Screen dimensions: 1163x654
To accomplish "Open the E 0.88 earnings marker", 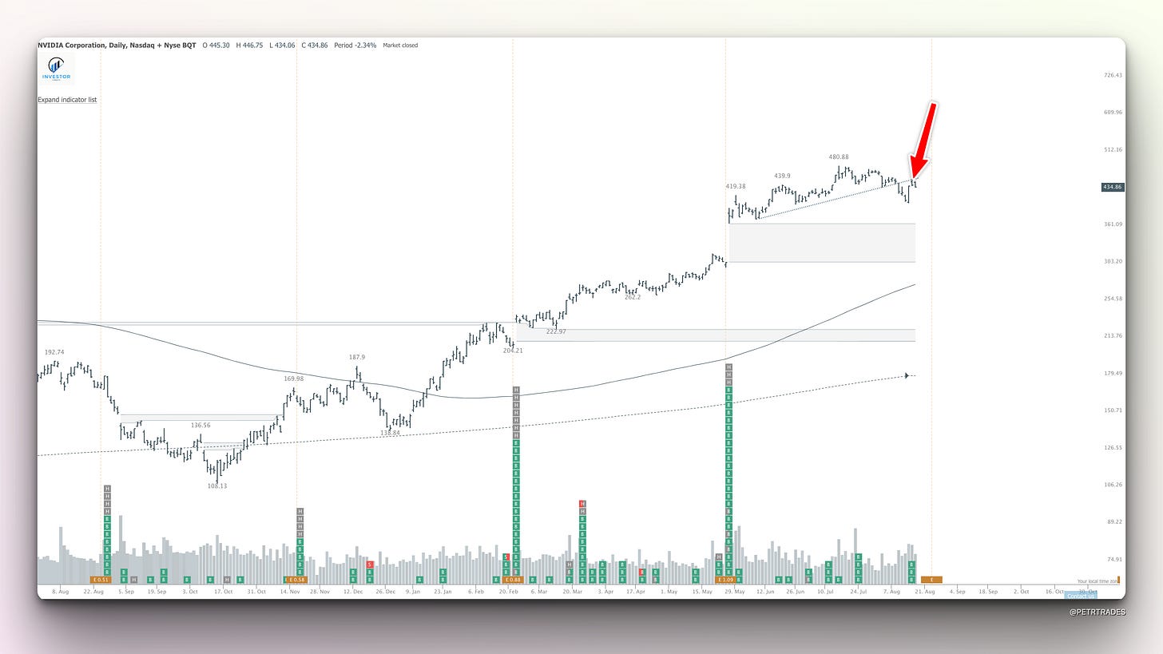I will [x=512, y=580].
